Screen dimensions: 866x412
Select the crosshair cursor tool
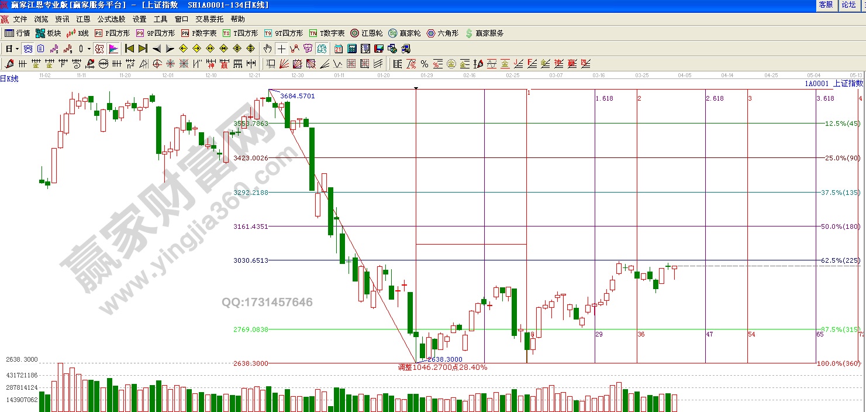[281, 49]
